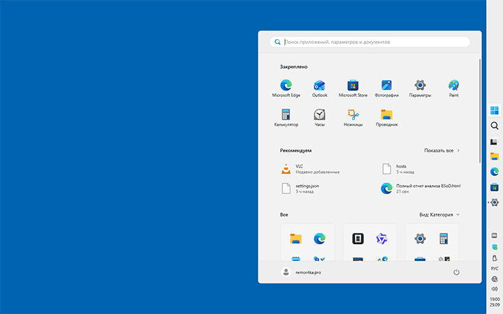Open Task View on the taskbar
The width and height of the screenshot is (503, 314).
pyautogui.click(x=495, y=141)
